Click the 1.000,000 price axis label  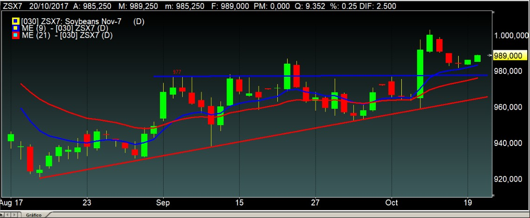(x=511, y=36)
